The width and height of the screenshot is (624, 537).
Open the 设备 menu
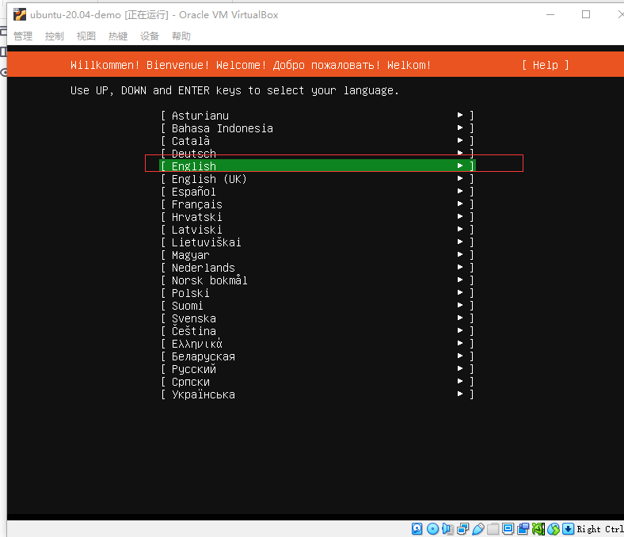(150, 36)
